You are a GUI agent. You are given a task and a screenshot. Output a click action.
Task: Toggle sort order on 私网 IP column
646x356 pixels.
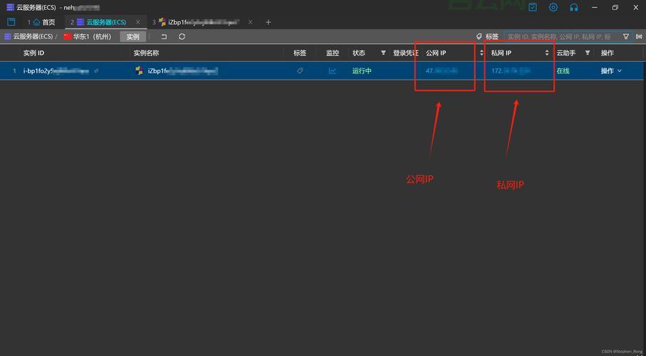point(547,53)
